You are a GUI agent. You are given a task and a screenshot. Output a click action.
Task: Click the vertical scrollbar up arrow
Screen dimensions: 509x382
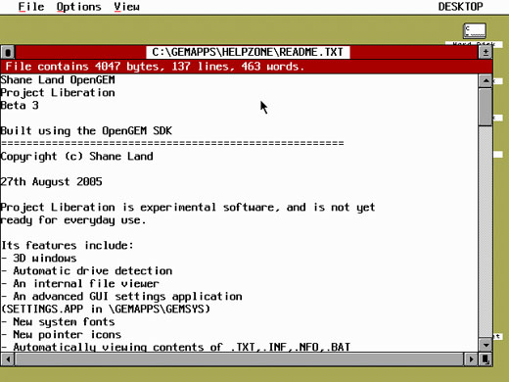[486, 80]
